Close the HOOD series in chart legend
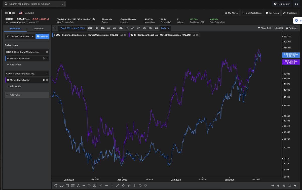Image resolution: width=302 pixels, height=190 pixels. 125,35
